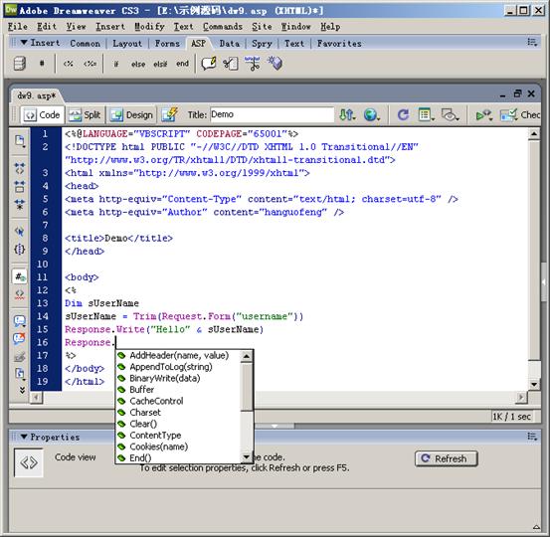Open the View Options dropdown

427,114
